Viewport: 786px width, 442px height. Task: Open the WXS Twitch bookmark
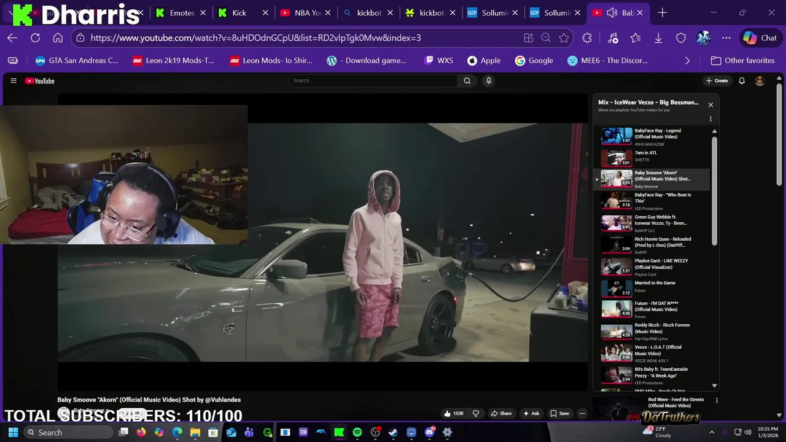[x=438, y=61]
